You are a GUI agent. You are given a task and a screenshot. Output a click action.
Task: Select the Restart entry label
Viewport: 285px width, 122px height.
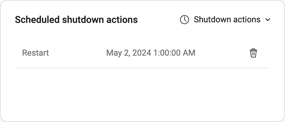(x=35, y=53)
